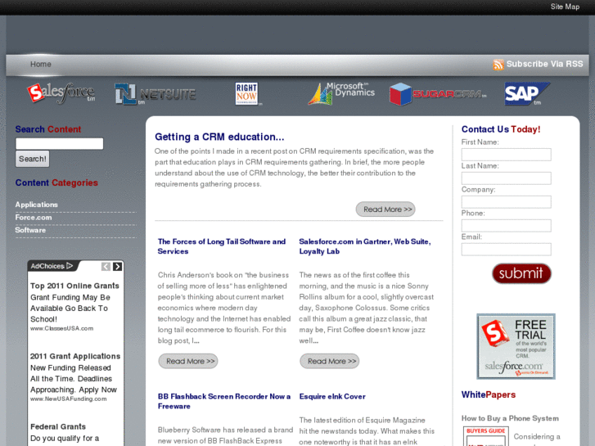Screen dimensions: 595x446
Task: Click the Salesforce logo
Action: (61, 93)
